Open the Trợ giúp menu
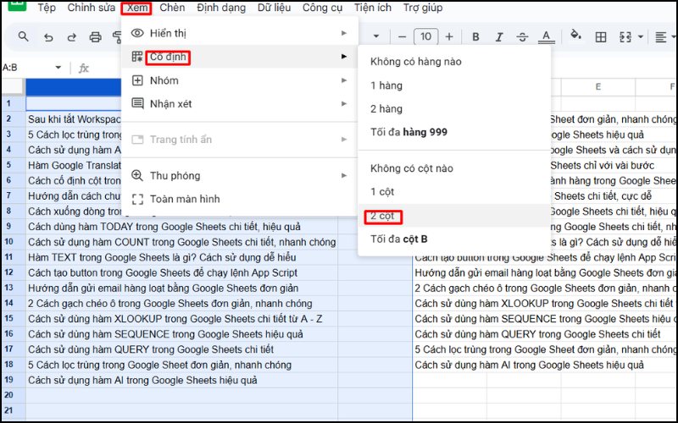 point(422,8)
